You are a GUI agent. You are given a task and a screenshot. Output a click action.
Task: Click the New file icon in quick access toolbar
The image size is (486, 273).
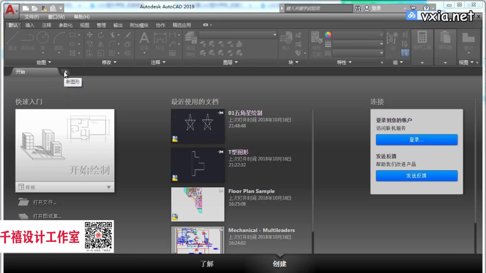click(x=26, y=8)
